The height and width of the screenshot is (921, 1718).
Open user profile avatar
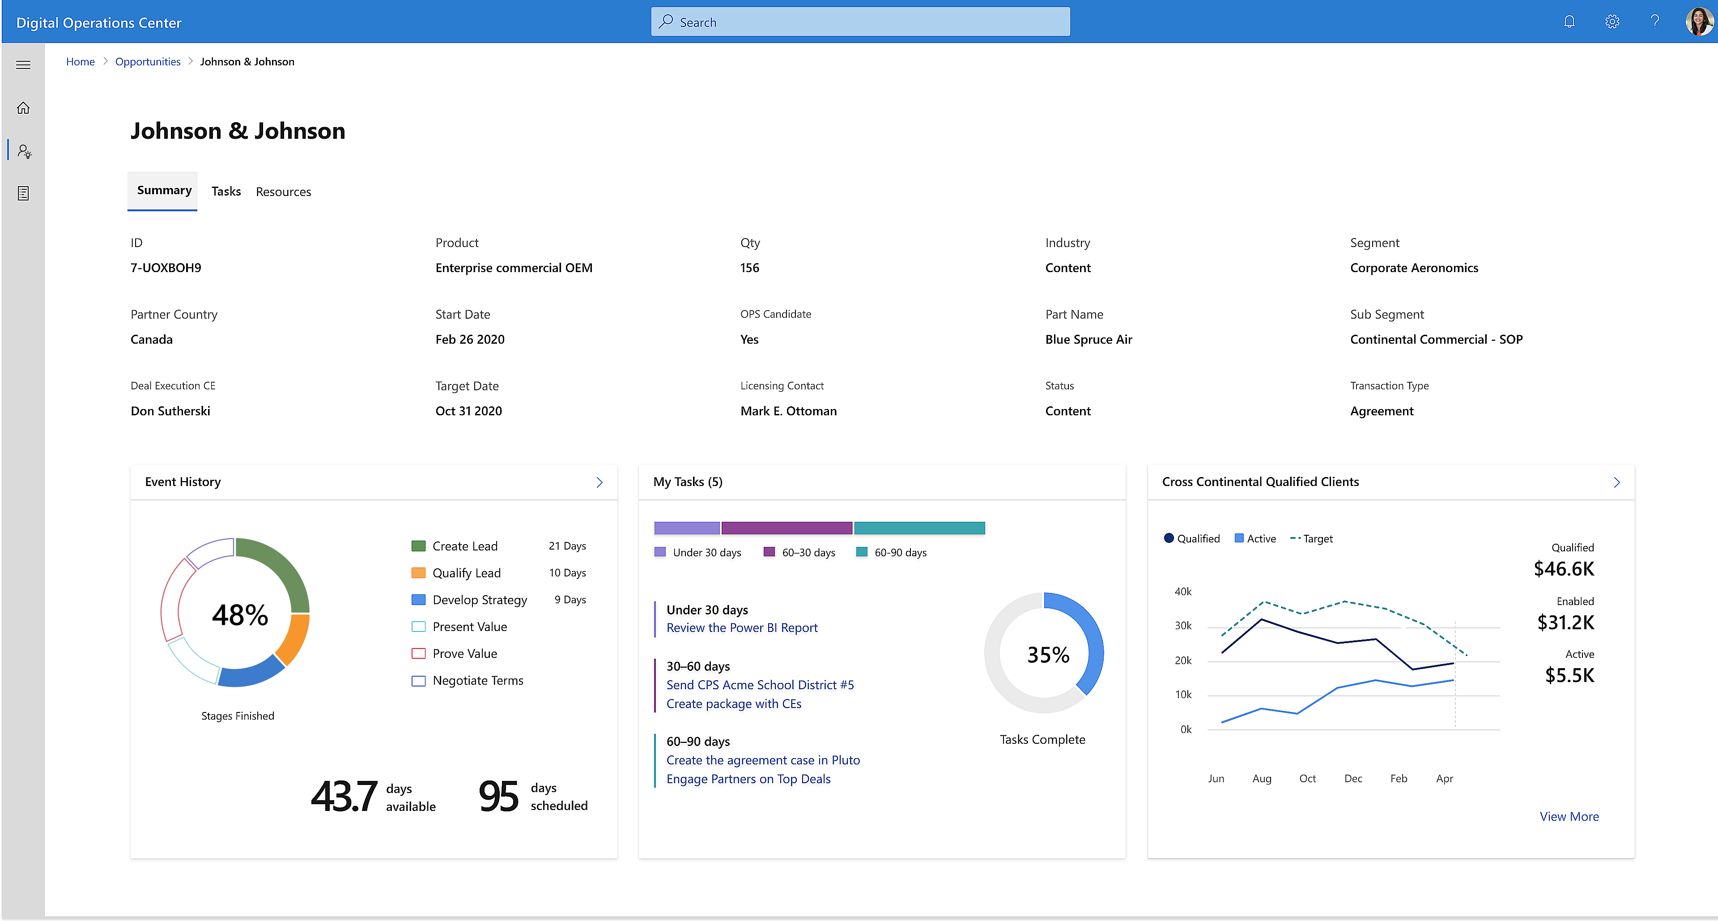pos(1699,22)
